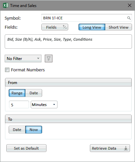Select Long View toggle

click(92, 27)
